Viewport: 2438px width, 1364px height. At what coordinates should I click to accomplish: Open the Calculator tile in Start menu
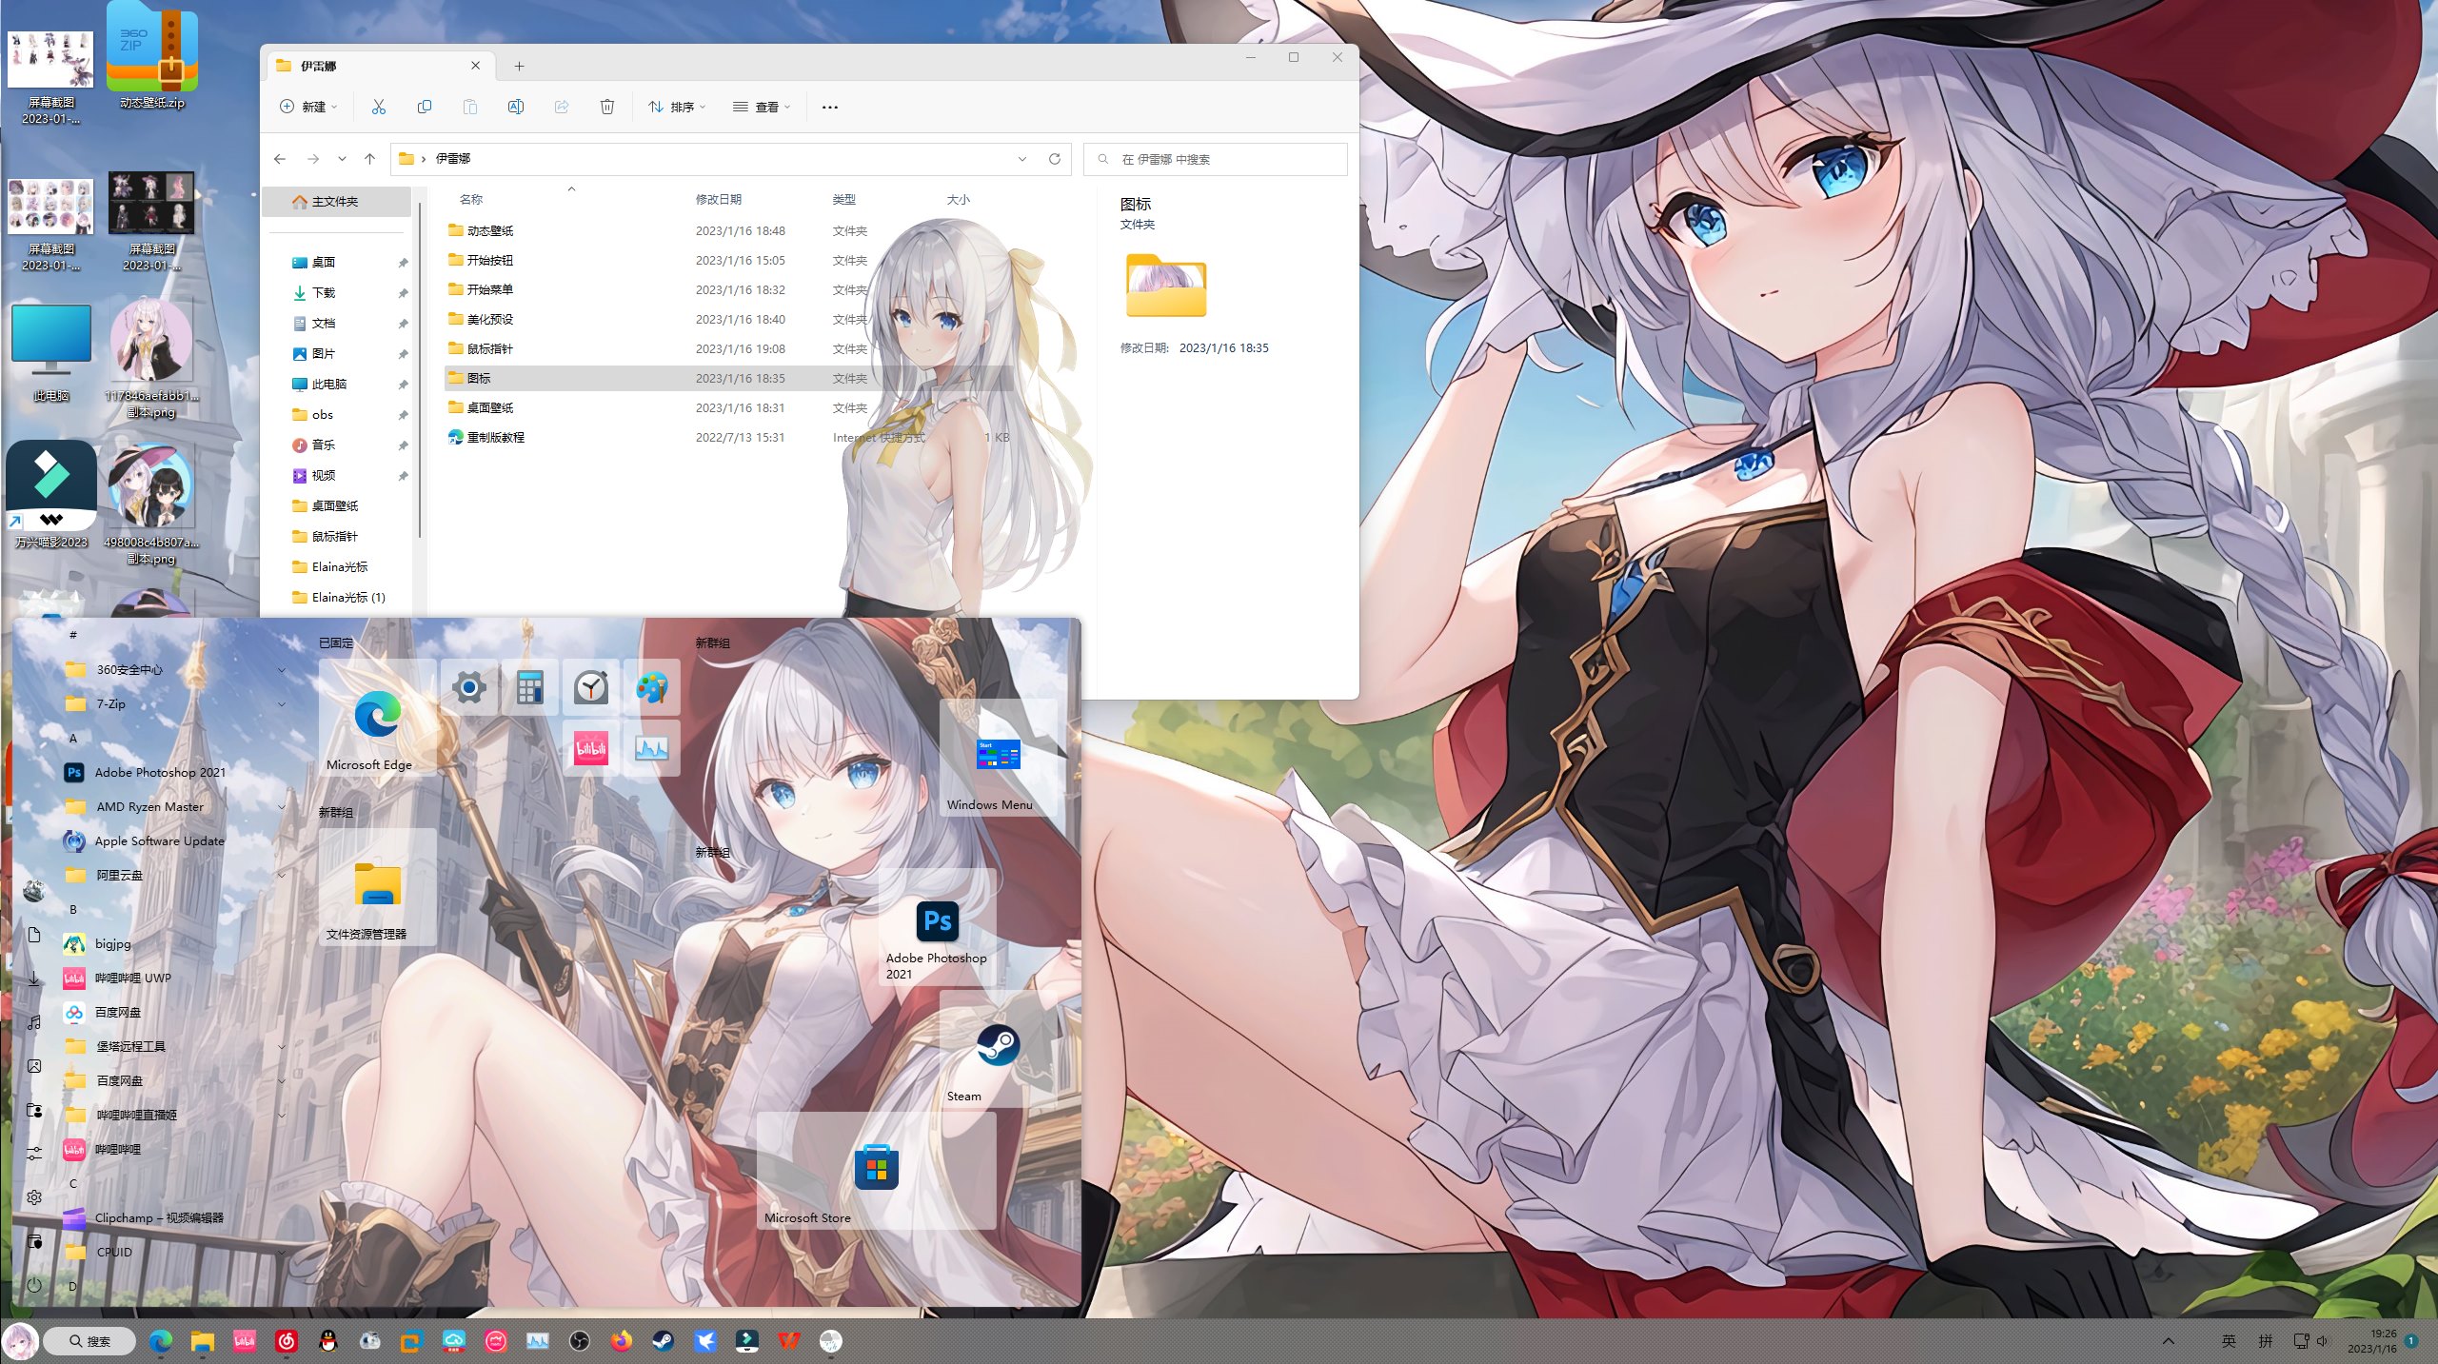pyautogui.click(x=530, y=687)
